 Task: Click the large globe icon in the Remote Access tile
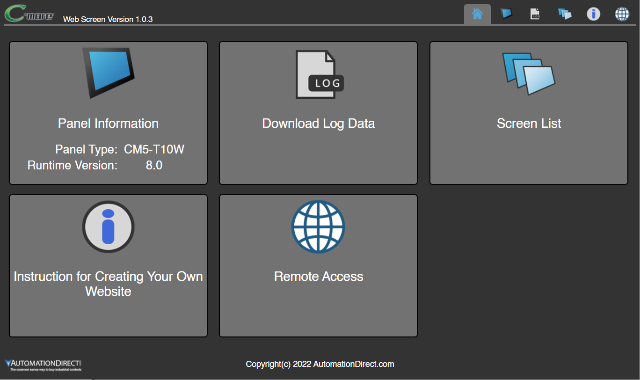318,227
